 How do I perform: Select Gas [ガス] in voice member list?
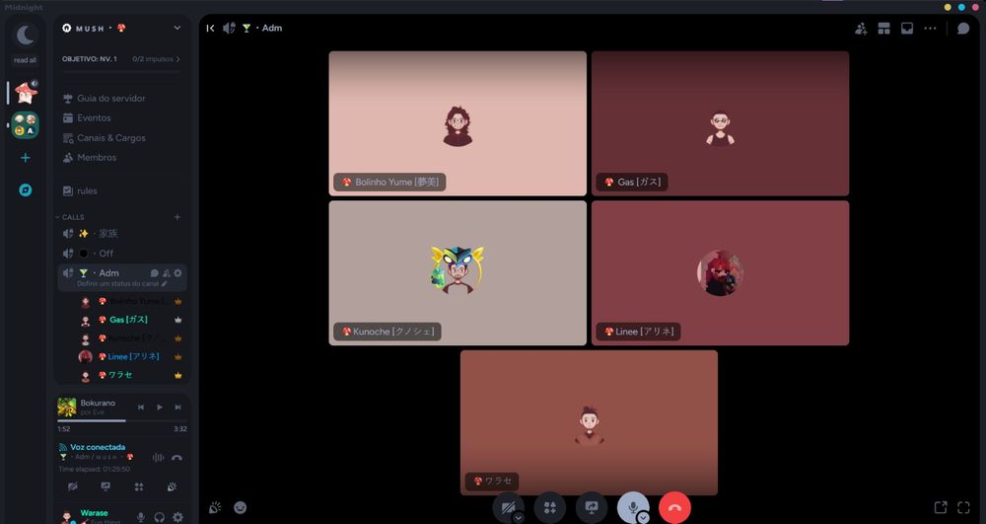(131, 320)
